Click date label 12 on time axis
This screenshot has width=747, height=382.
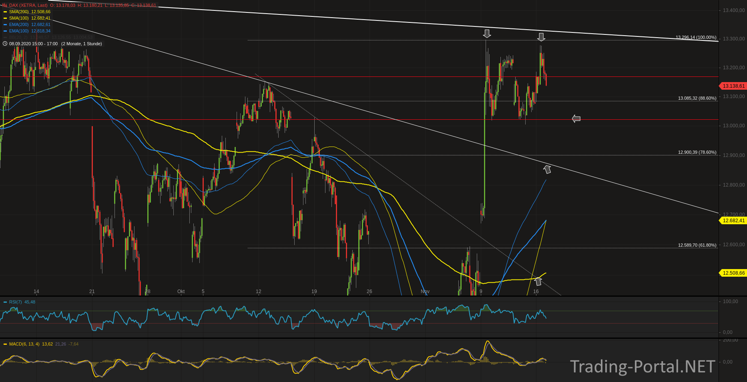pyautogui.click(x=259, y=292)
